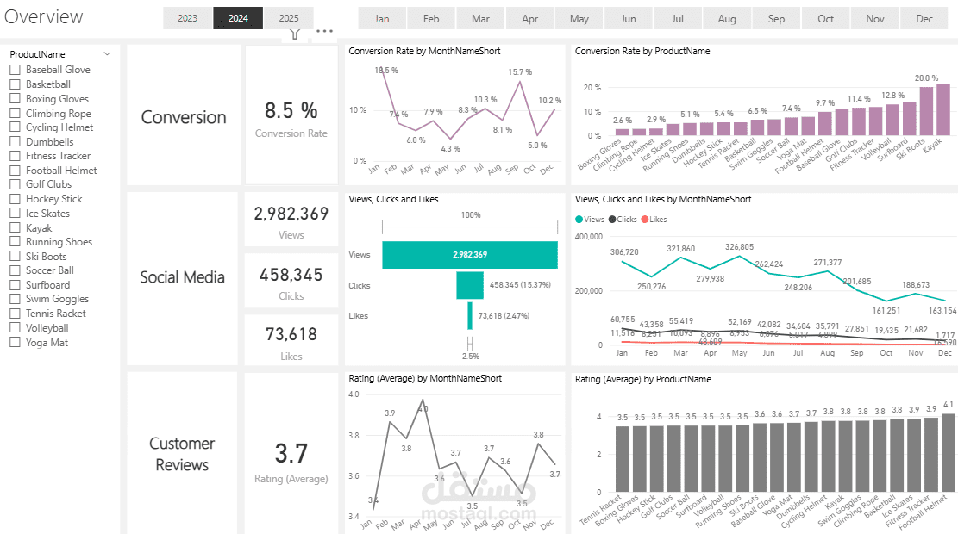Filter by Jan month button
The width and height of the screenshot is (958, 534).
pyautogui.click(x=382, y=18)
